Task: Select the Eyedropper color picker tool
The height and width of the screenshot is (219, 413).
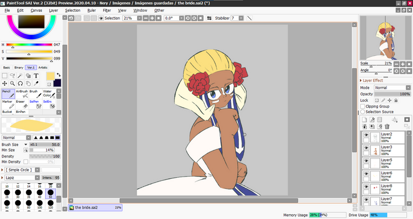Action: 36,84
